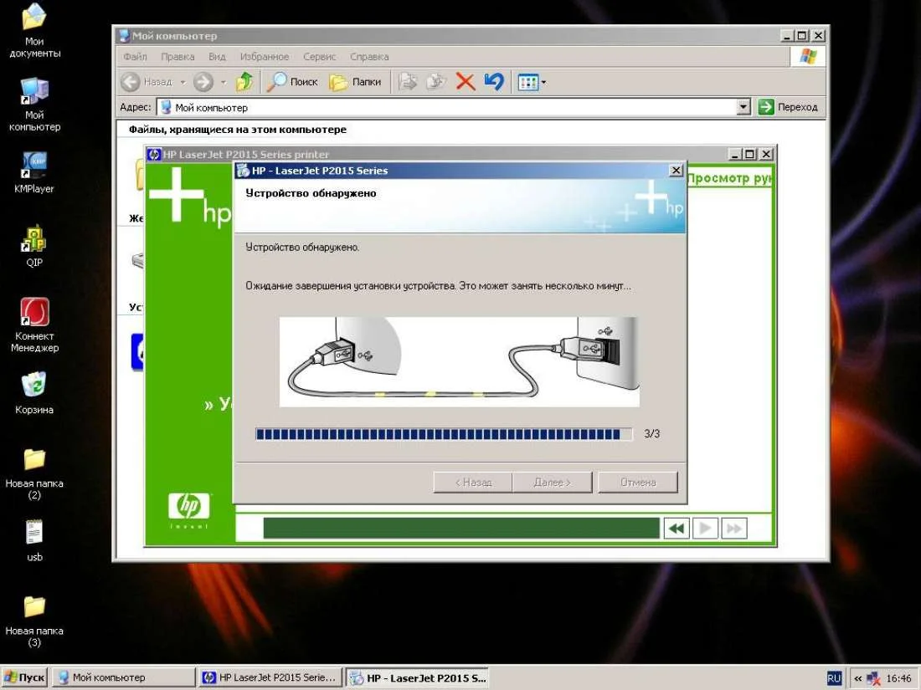Switch to HP LaserJet P2015 Serie... taskbar button
Screen dimensions: 921x690
click(270, 677)
